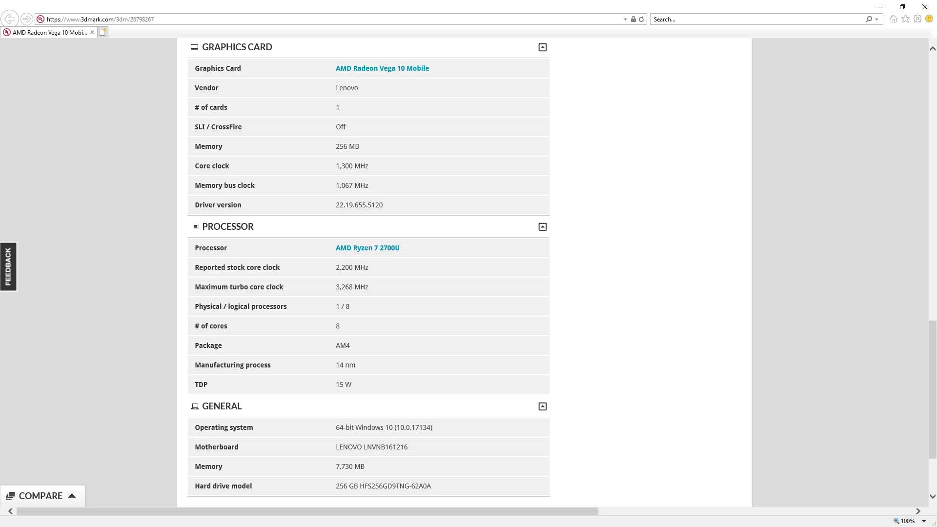Open the address bar history dropdown
This screenshot has width=937, height=527.
625,20
